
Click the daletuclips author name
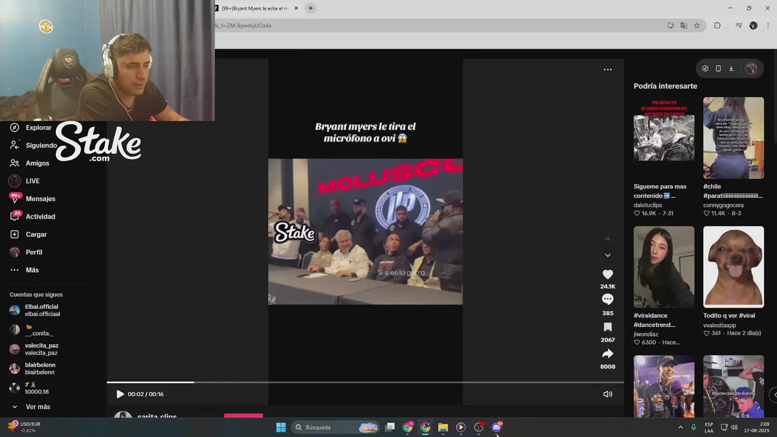(648, 205)
